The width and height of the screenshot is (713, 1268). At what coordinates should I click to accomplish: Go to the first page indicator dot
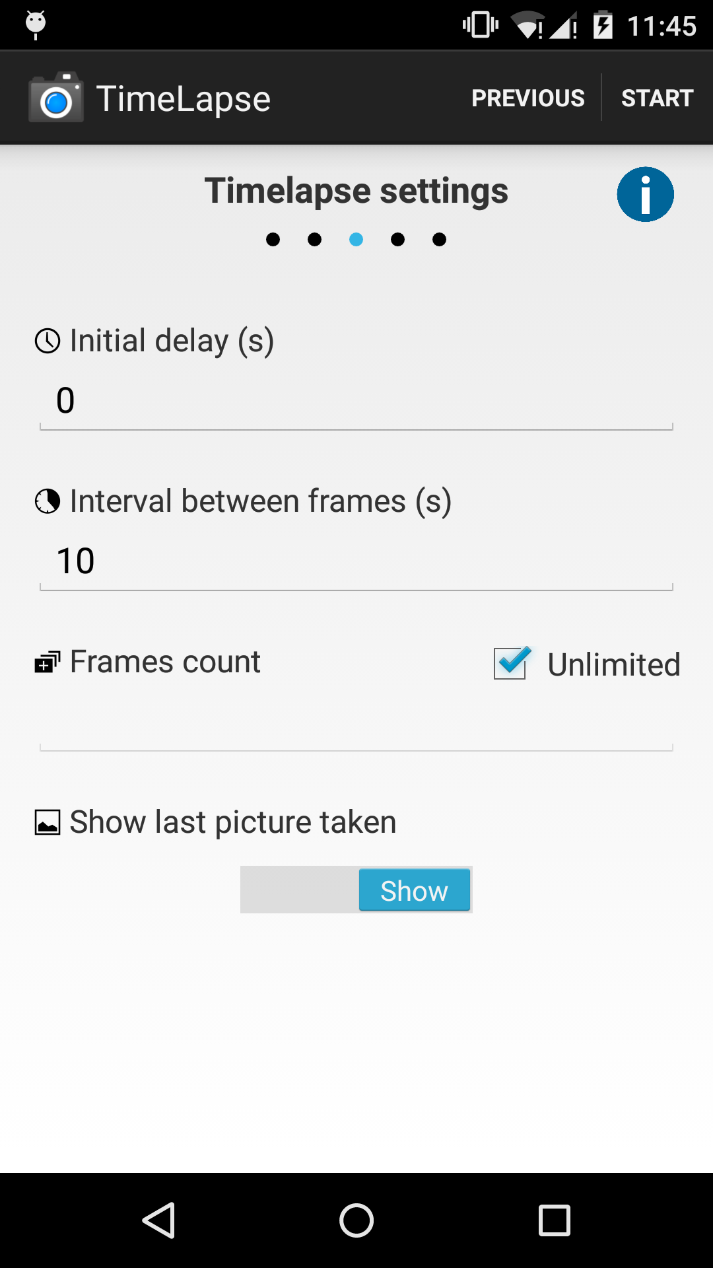point(273,239)
